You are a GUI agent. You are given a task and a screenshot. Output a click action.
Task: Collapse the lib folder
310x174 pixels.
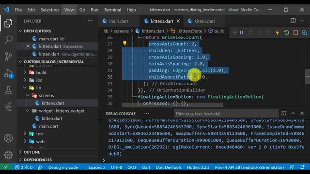(x=39, y=87)
